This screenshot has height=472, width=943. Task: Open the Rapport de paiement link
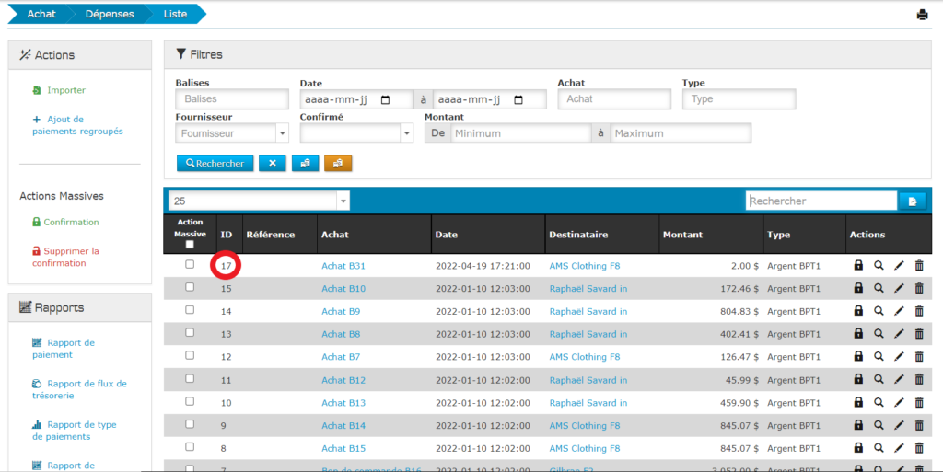pos(71,349)
